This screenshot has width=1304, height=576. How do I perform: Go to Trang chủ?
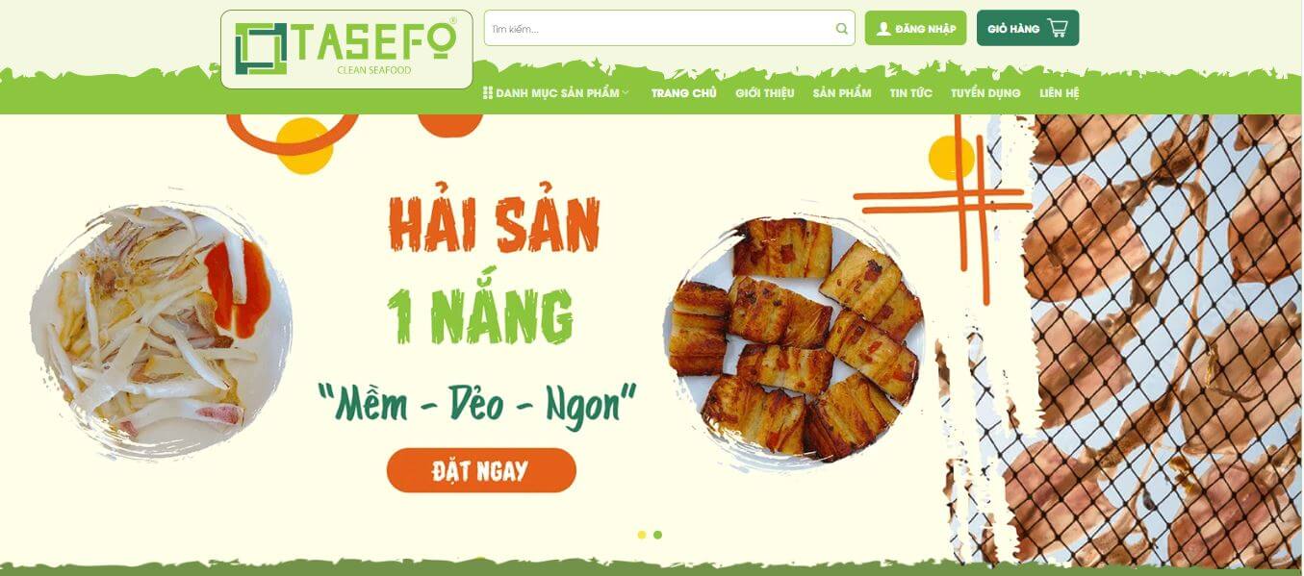coord(683,93)
